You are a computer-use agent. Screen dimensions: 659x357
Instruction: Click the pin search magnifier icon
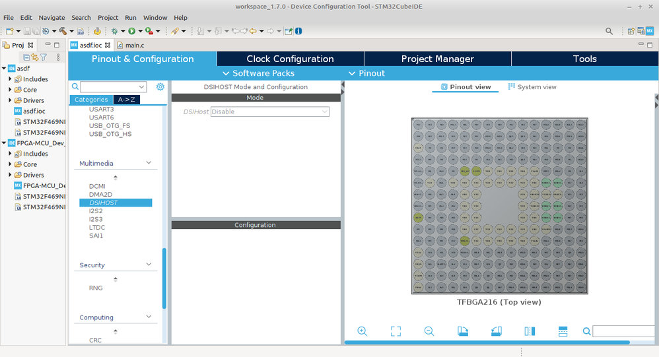pyautogui.click(x=587, y=331)
